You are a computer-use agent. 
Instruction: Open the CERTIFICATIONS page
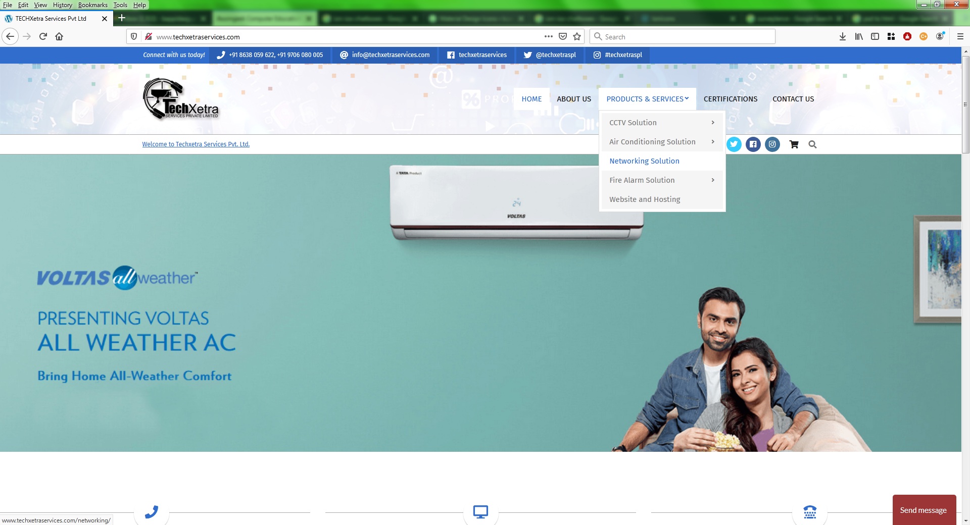point(731,99)
